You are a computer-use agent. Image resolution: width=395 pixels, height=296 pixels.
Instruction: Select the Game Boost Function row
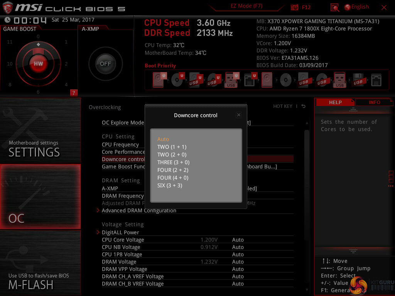pyautogui.click(x=197, y=166)
